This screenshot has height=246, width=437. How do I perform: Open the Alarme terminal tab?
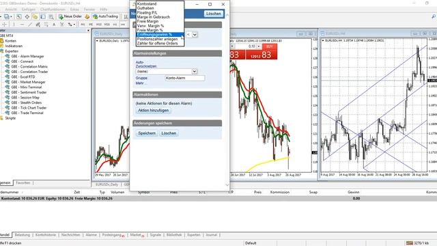pos(91,235)
